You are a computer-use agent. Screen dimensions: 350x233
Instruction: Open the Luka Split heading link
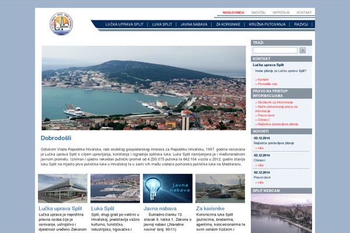(103, 209)
